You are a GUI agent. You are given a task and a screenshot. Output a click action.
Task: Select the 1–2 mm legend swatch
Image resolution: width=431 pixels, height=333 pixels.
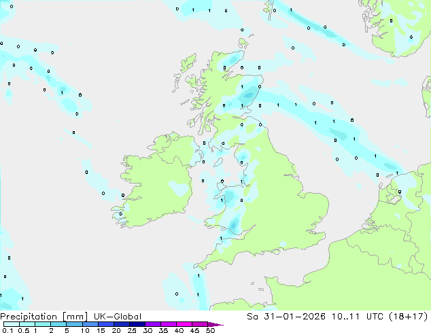tap(43, 324)
